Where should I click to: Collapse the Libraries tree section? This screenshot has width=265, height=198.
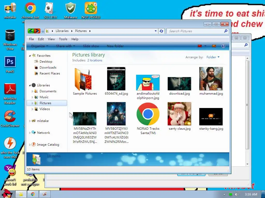coord(30,85)
